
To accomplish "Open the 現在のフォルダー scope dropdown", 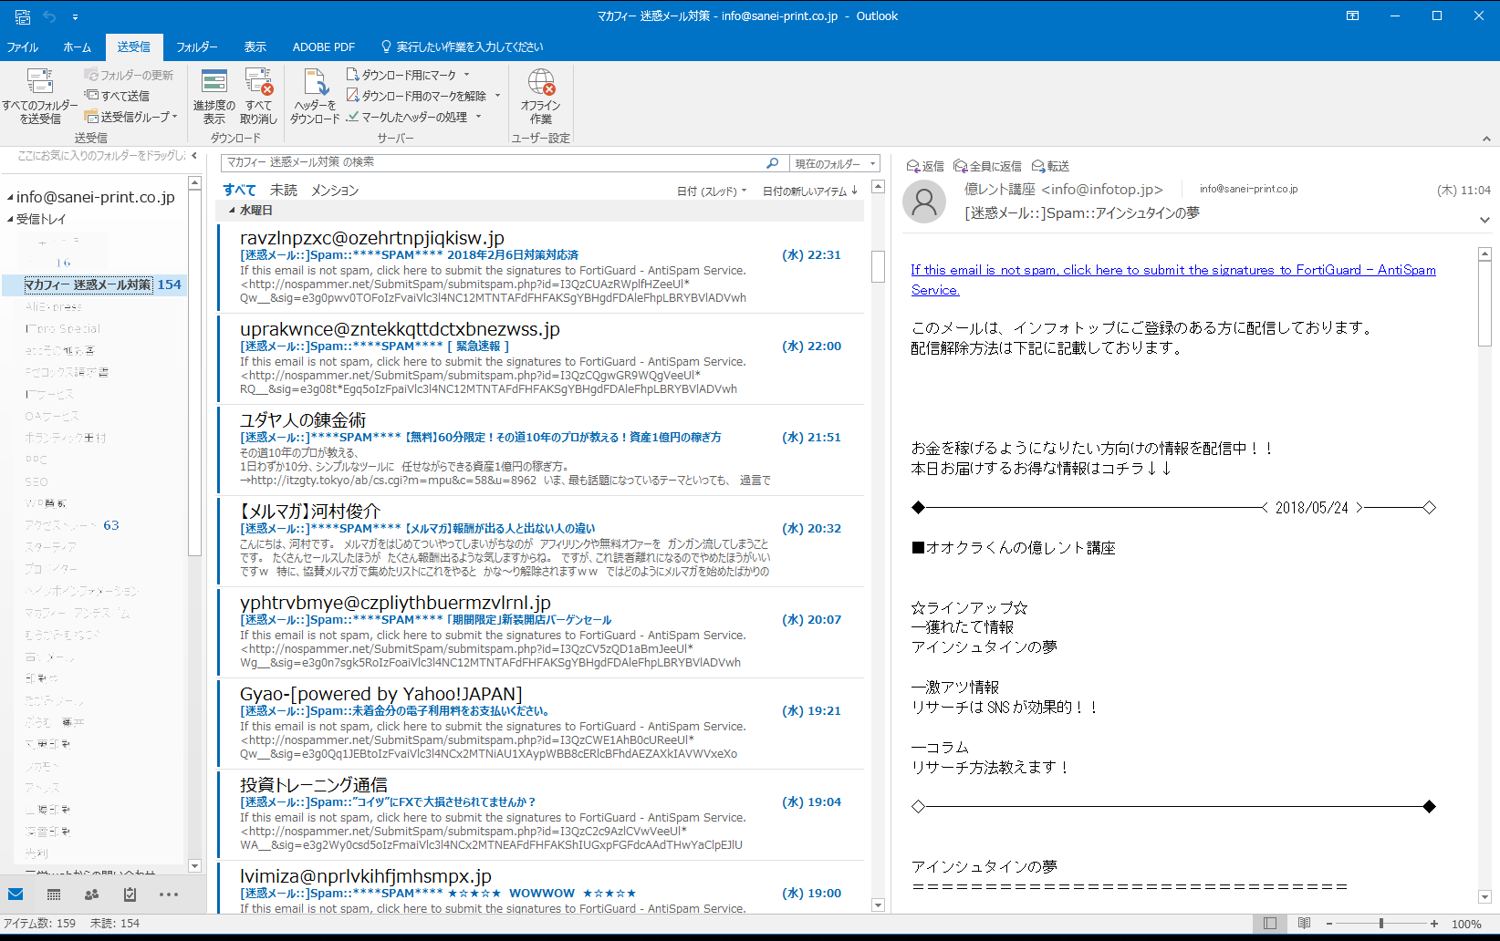I will [x=834, y=163].
